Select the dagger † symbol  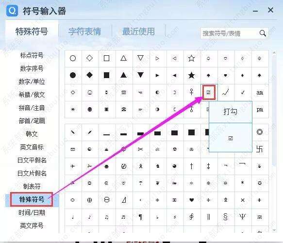pyautogui.click(x=191, y=166)
